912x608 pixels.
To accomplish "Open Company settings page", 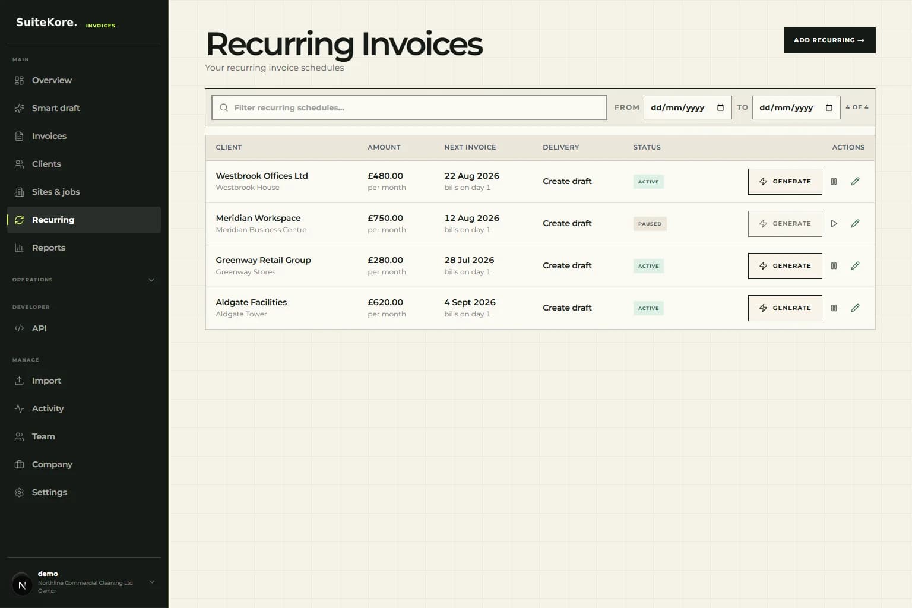I will pyautogui.click(x=84, y=464).
